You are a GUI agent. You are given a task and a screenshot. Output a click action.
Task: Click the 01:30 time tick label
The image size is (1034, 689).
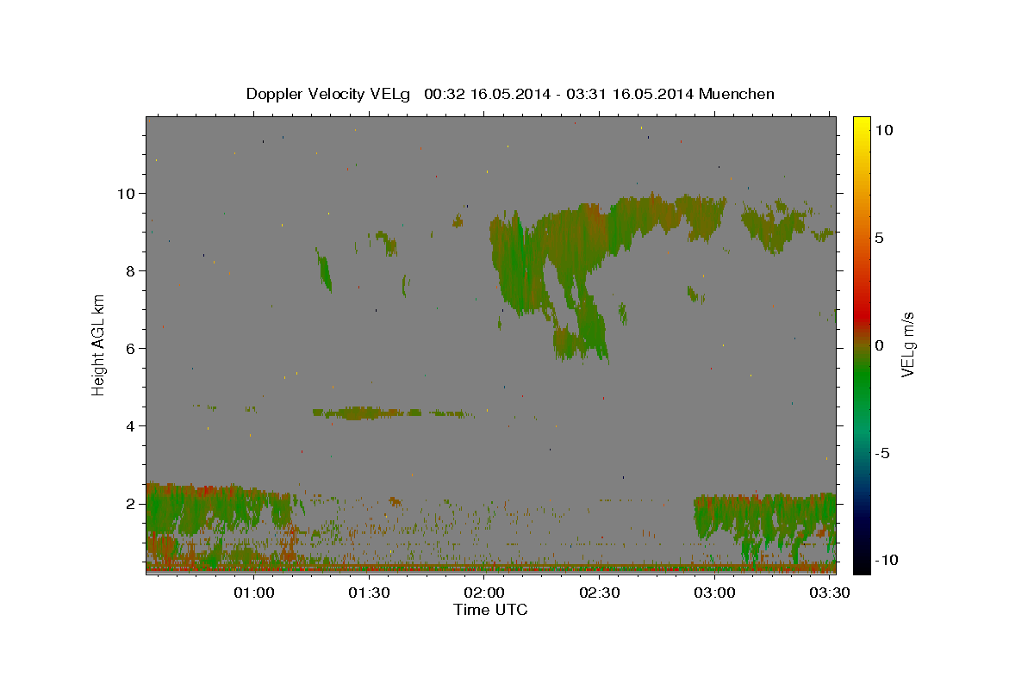coord(370,593)
